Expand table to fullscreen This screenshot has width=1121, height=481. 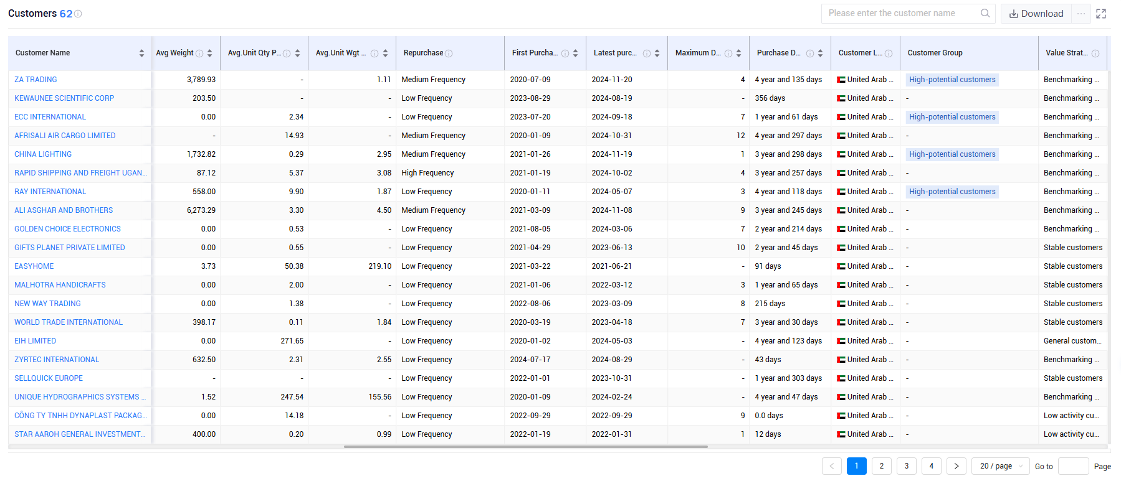[1101, 14]
